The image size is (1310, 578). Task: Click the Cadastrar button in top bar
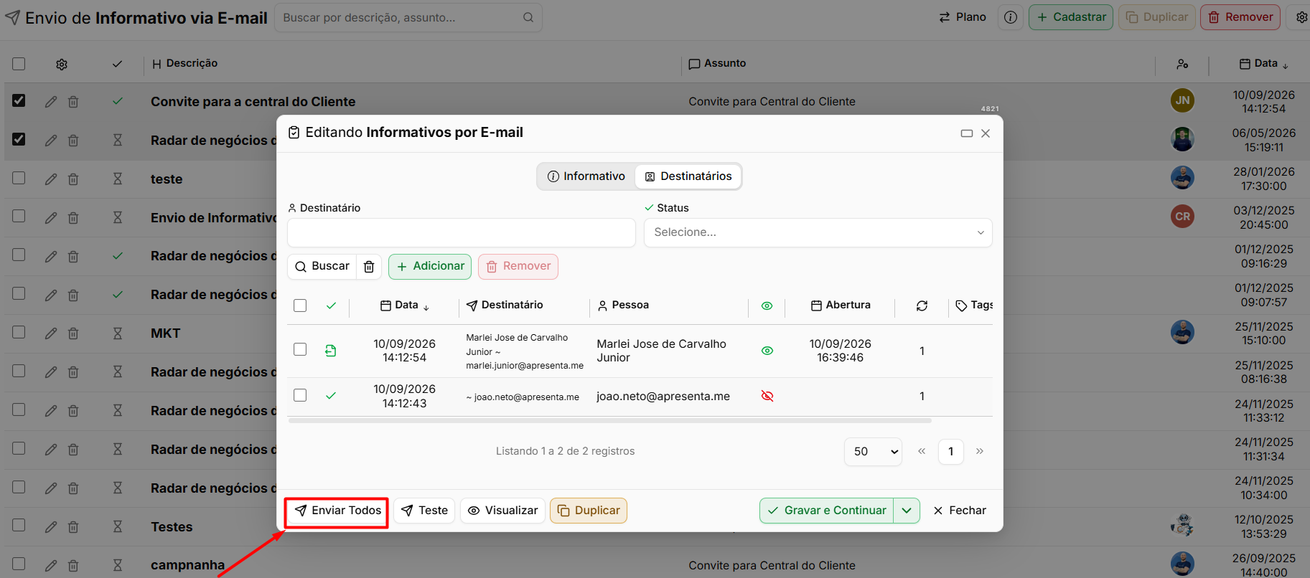[x=1071, y=17]
